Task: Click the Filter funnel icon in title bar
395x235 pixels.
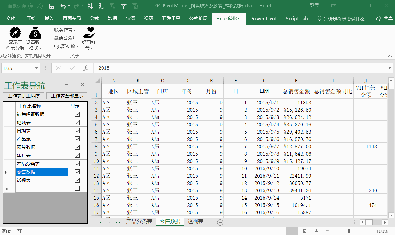Action: tap(124, 6)
